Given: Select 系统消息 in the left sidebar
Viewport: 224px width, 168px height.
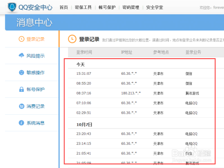Looking at the screenshot, I should tap(35, 123).
